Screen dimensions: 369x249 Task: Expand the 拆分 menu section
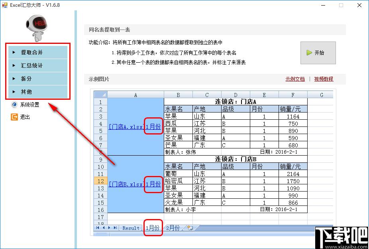[x=38, y=79]
